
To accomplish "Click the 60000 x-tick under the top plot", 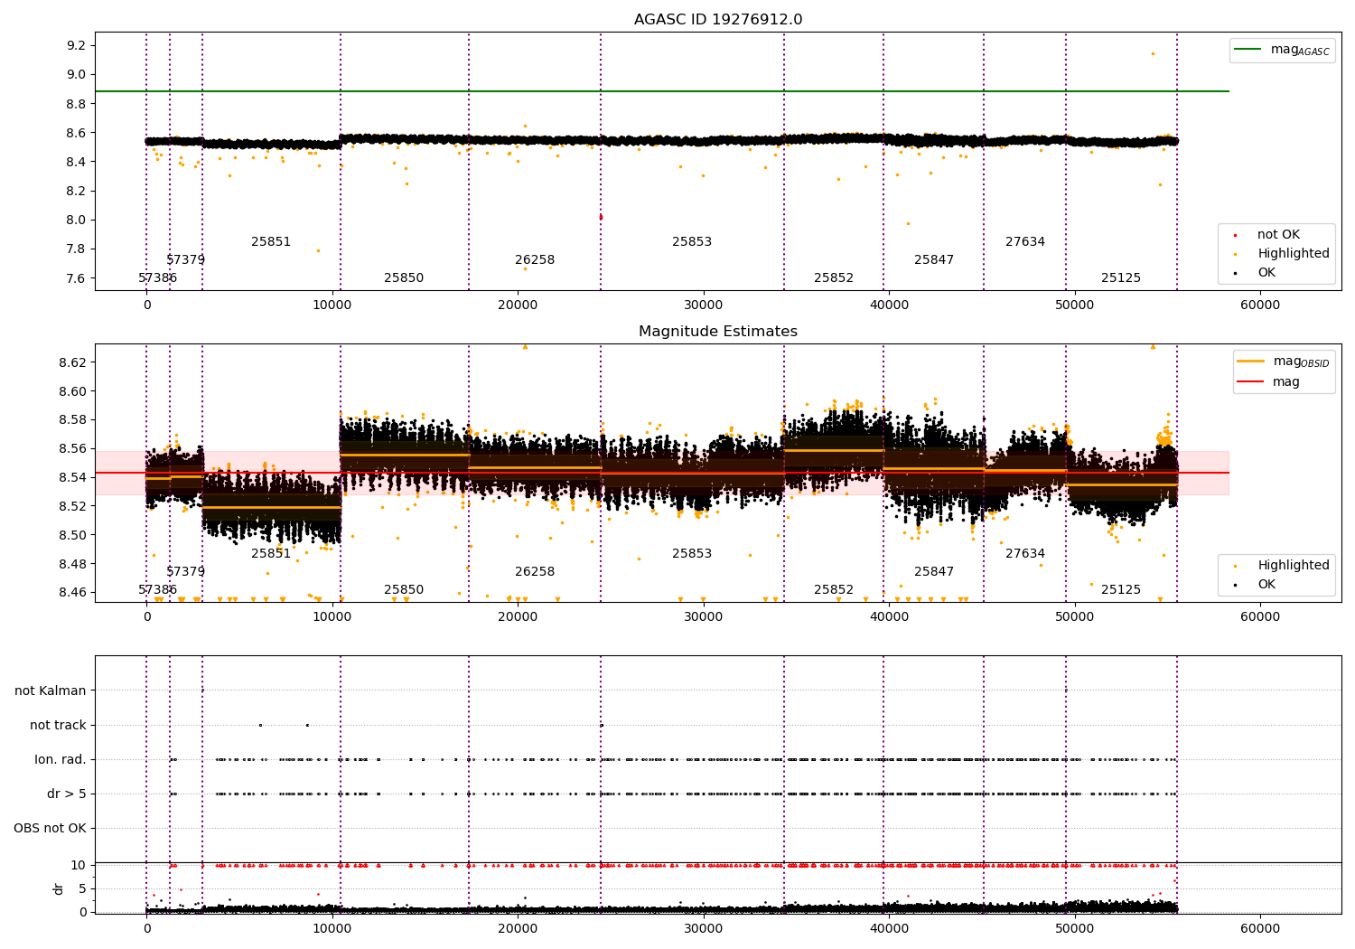I will pos(1260,305).
